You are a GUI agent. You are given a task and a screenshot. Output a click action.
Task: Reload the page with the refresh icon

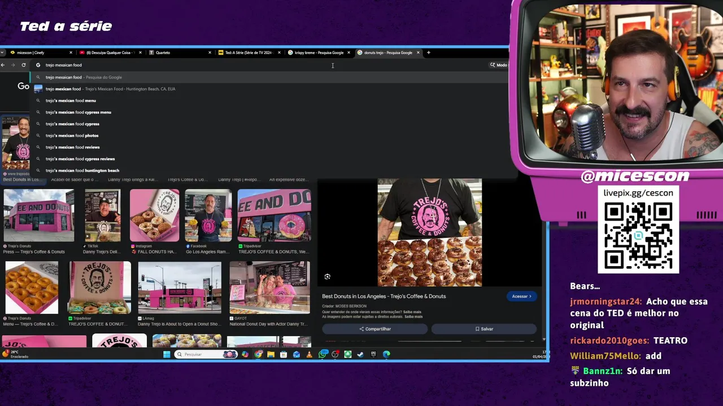[23, 65]
